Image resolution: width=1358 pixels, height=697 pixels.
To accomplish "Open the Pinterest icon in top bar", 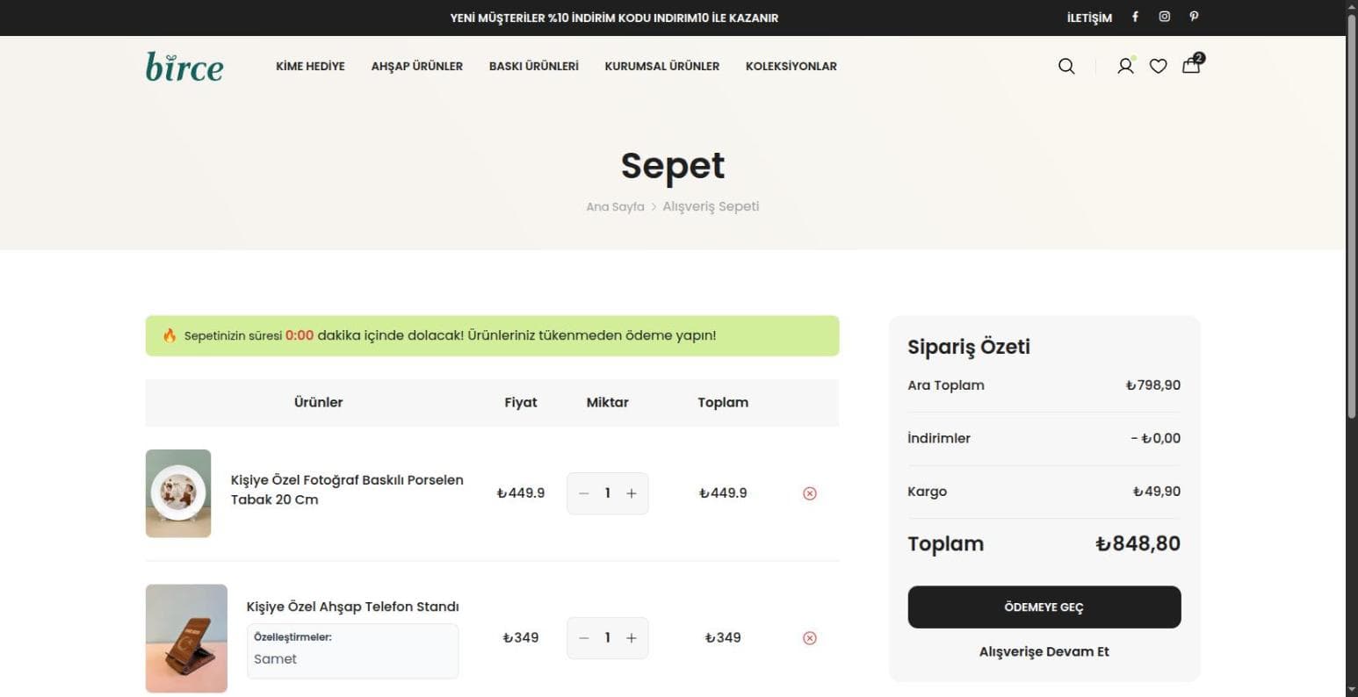I will (1194, 17).
